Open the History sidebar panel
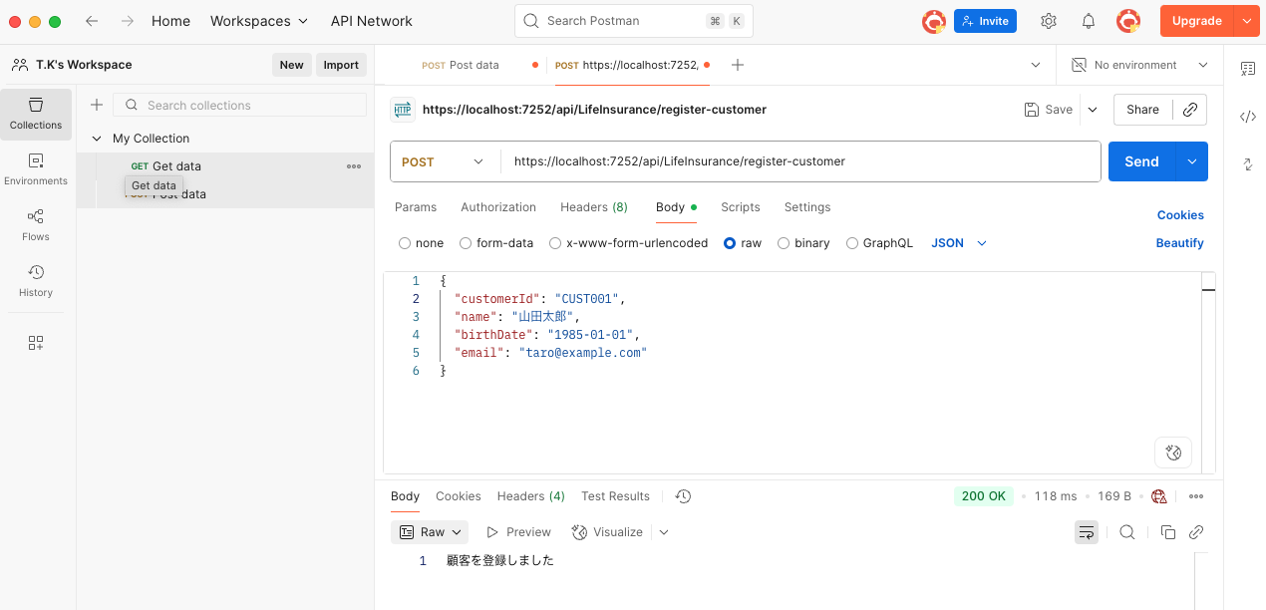 [x=36, y=280]
